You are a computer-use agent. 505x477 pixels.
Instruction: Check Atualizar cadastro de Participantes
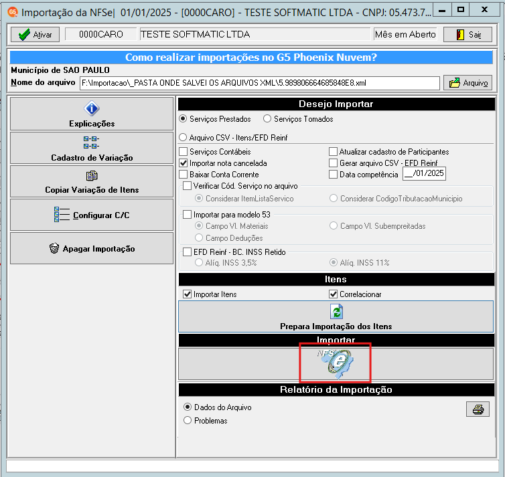coord(333,151)
